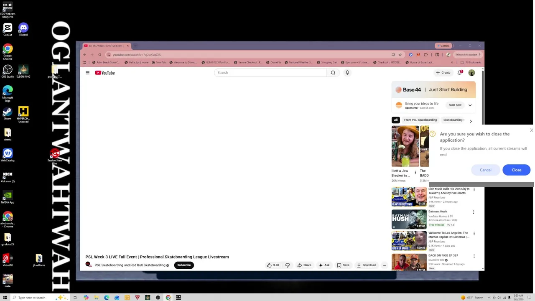
Task: Click the Ask button under video
Action: point(324,265)
